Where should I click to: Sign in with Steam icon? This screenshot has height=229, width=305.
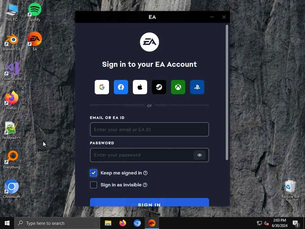pyautogui.click(x=159, y=87)
